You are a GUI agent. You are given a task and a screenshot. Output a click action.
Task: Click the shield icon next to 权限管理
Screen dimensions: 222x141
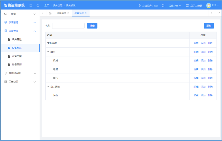pyautogui.click(x=6, y=22)
